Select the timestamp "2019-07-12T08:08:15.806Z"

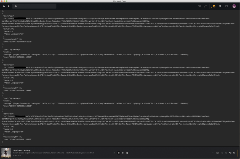coord(20,57)
